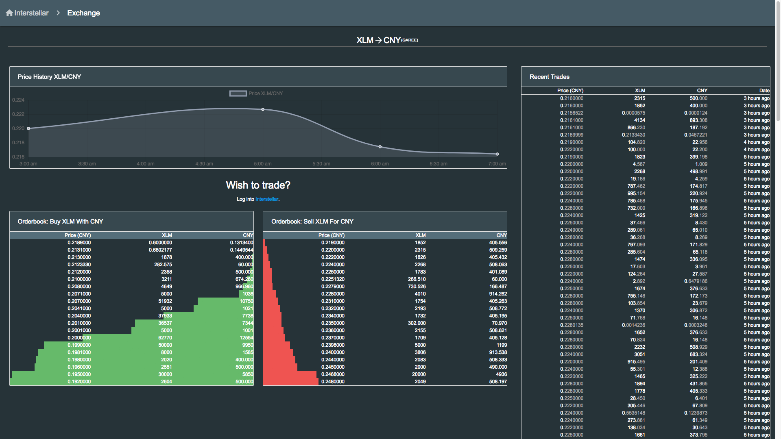Click buy order amount 51932 XLM
This screenshot has width=781, height=439.
(x=165, y=301)
